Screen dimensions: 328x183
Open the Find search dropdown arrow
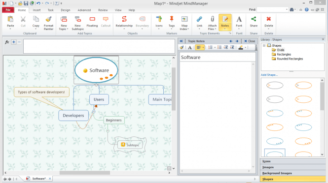coord(287,10)
